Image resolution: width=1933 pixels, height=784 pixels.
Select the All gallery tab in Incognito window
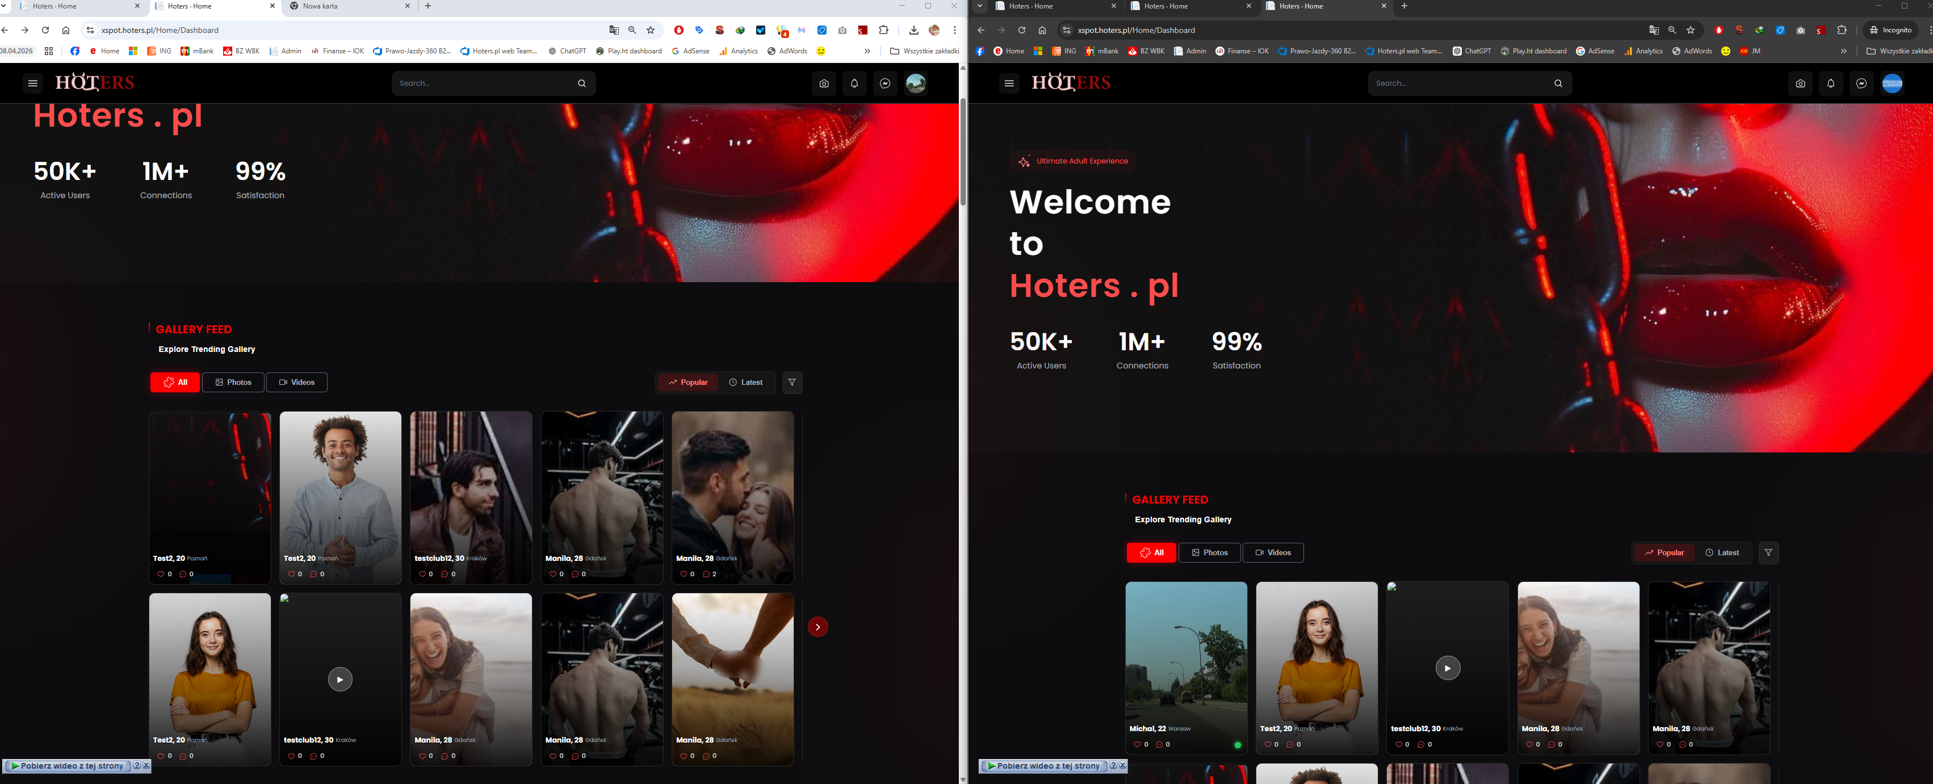pyautogui.click(x=1151, y=553)
